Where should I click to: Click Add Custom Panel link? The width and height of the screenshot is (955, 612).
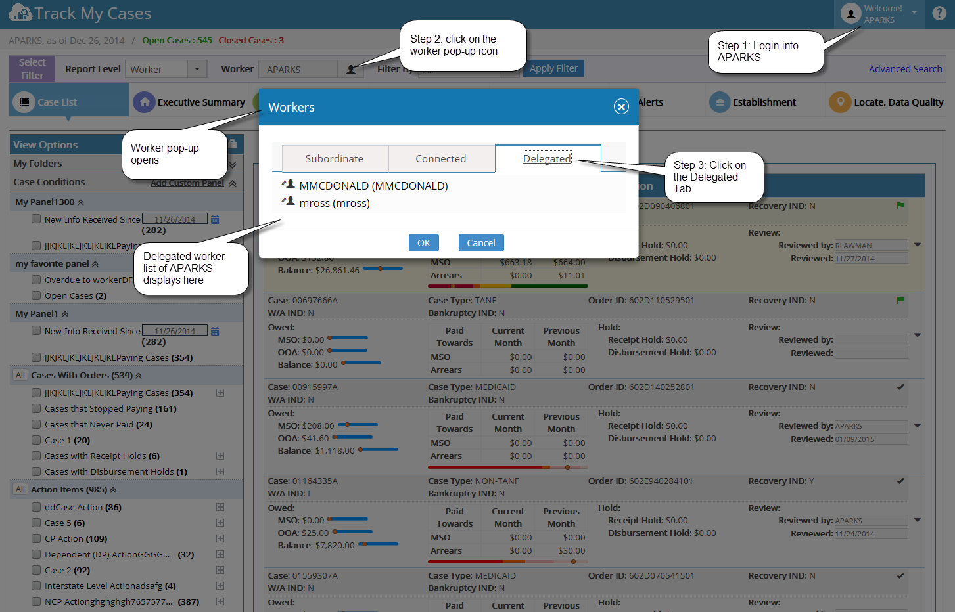[x=187, y=183]
